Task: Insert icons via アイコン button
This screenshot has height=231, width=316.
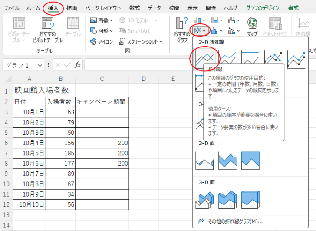Action: point(101,42)
